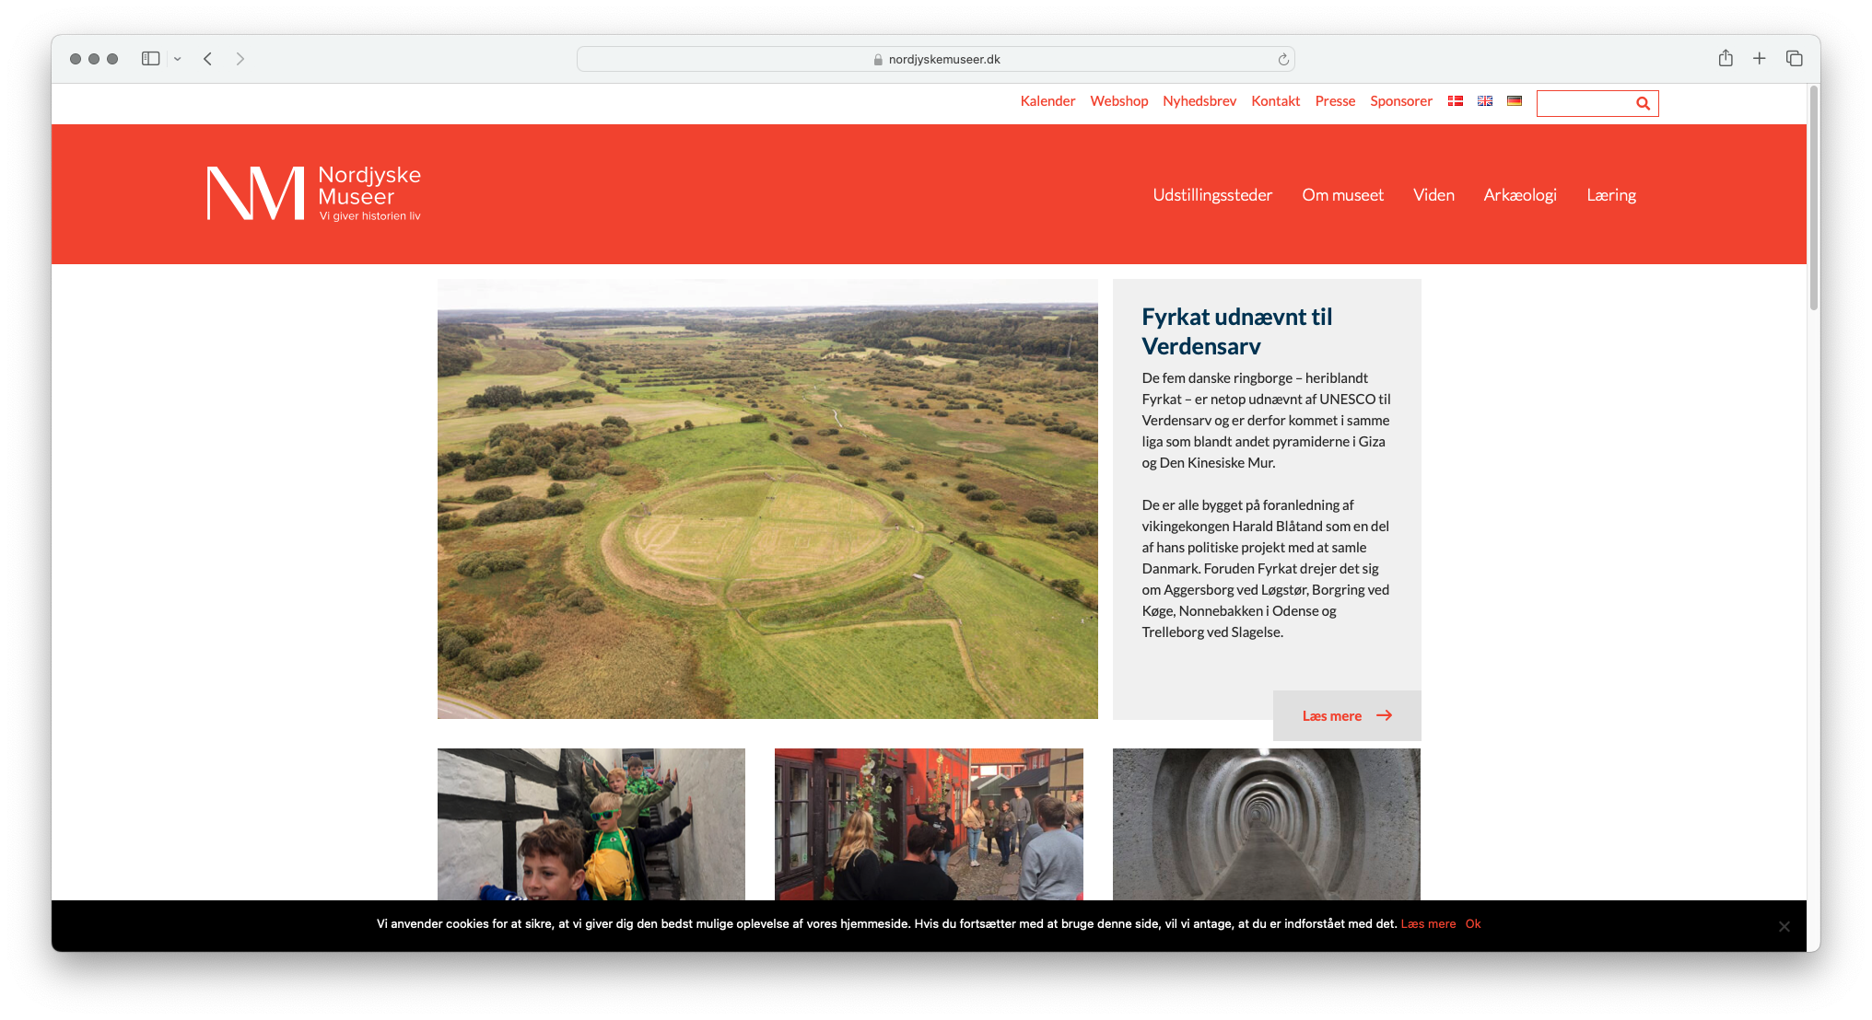
Task: Go back with the back arrow
Action: coord(208,59)
